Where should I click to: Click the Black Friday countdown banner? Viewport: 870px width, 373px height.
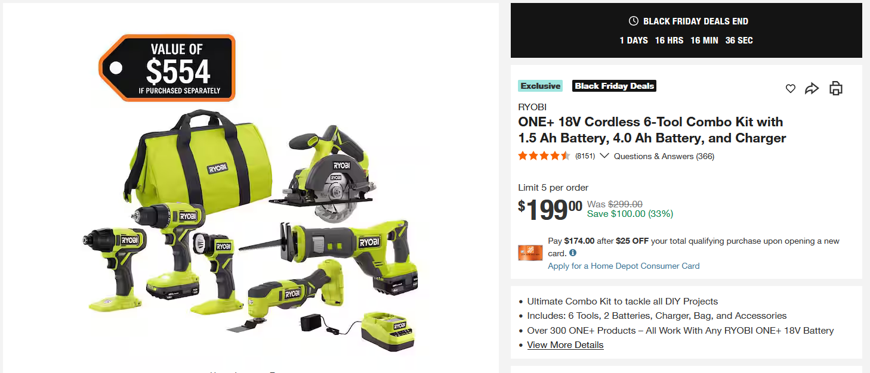tap(686, 30)
